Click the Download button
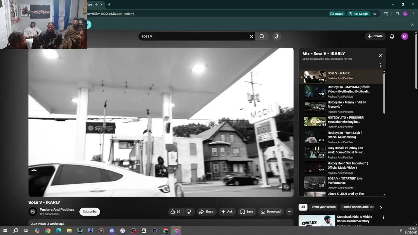The width and height of the screenshot is (418, 235). coord(270,211)
